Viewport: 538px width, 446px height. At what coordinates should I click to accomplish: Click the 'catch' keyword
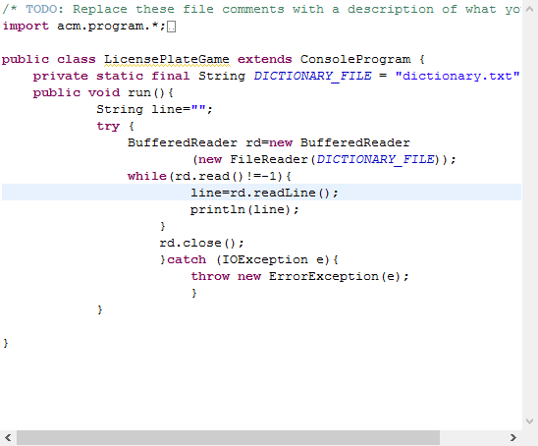point(187,259)
